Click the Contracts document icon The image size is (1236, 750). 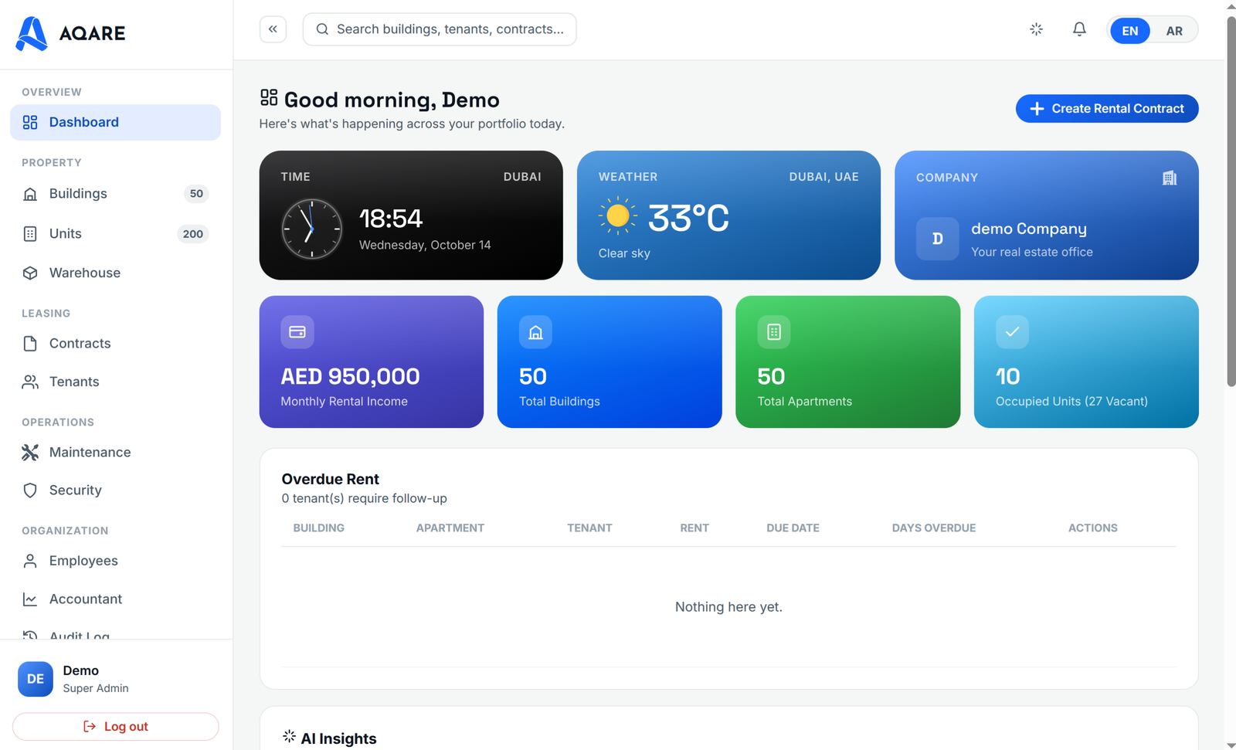pyautogui.click(x=30, y=344)
